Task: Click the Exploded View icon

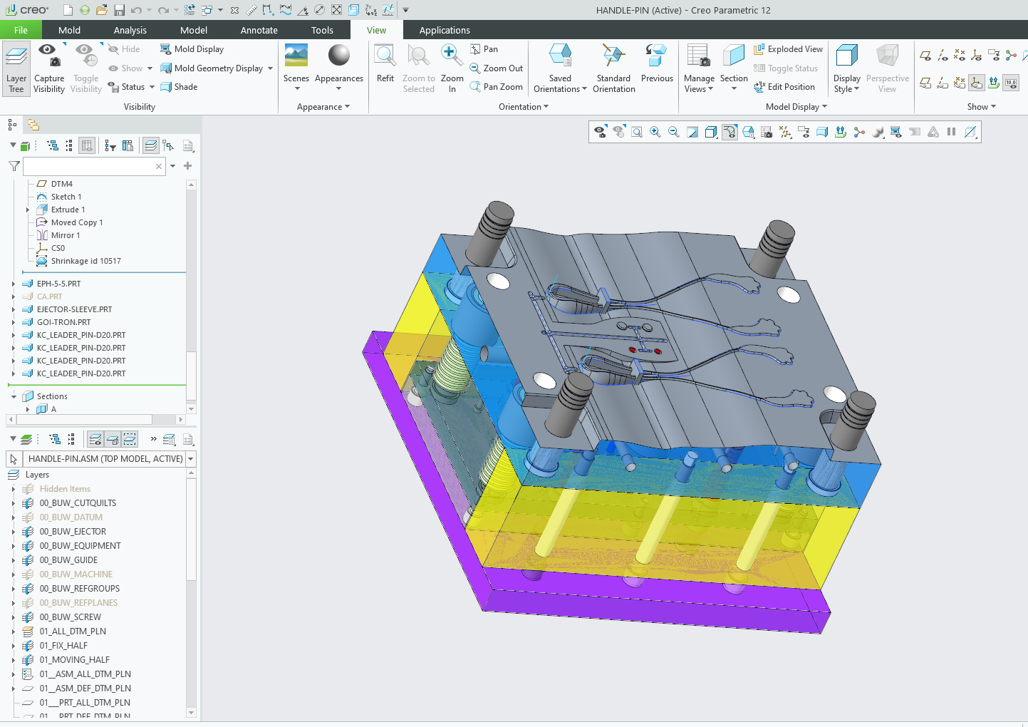Action: coord(788,49)
